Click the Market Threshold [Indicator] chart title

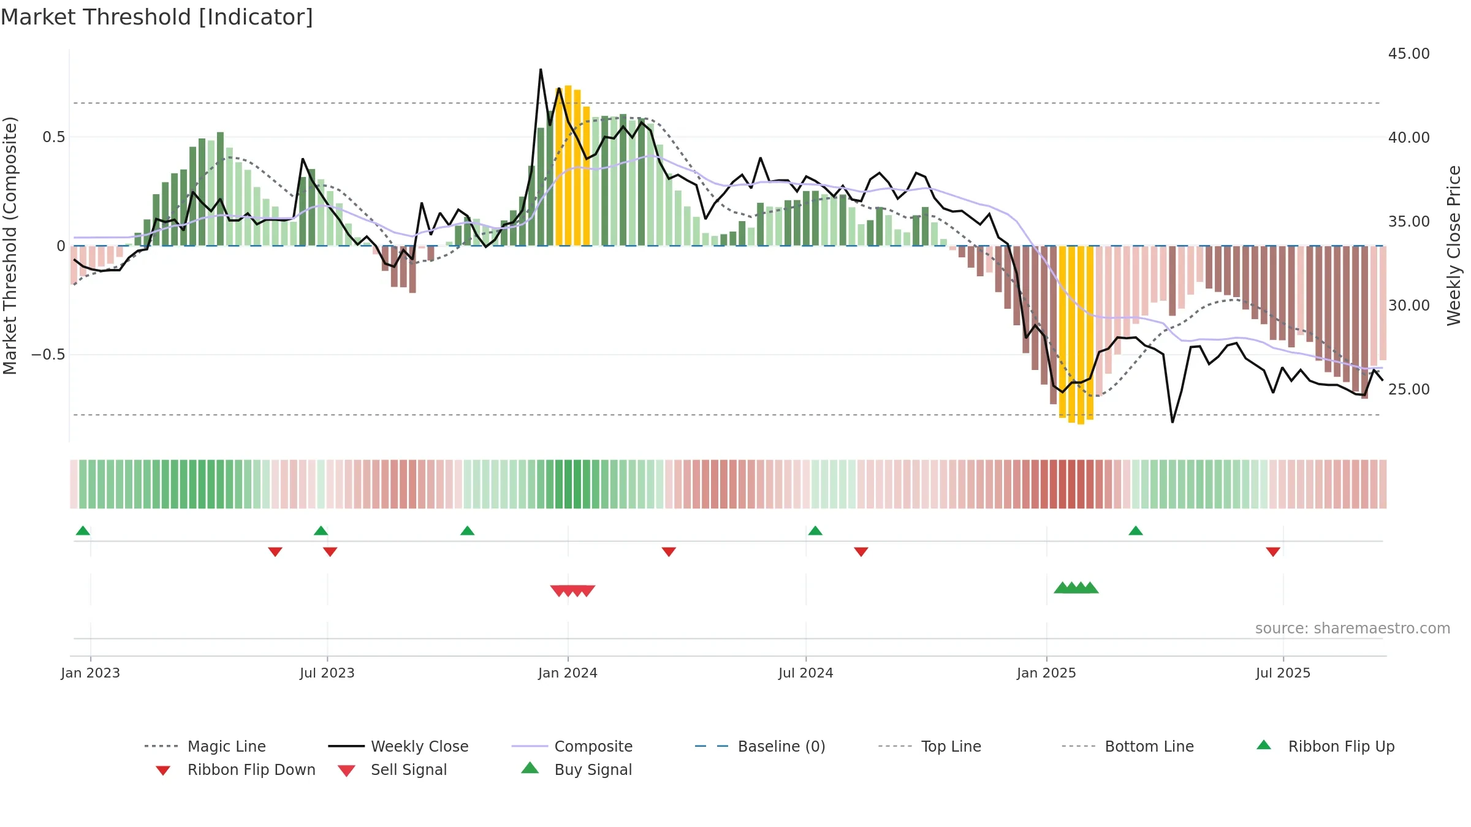(157, 17)
